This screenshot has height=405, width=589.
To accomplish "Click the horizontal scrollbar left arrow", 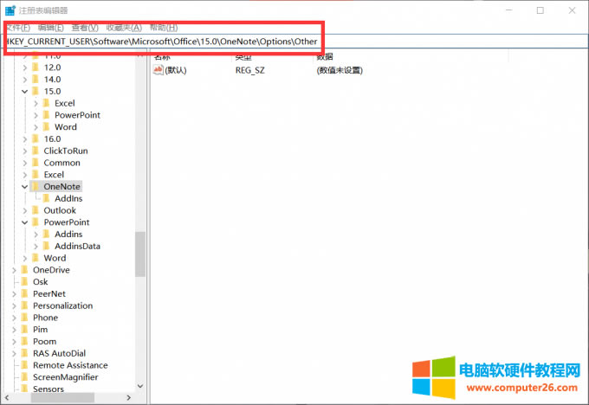I will coord(7,397).
